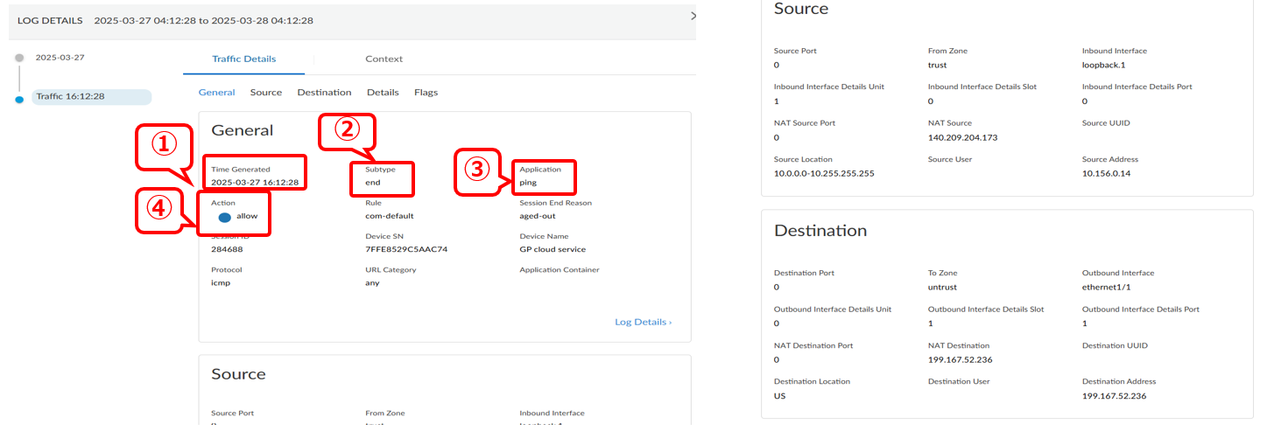The image size is (1267, 431).
Task: Select the Traffic 16:12:28 timeline entry
Action: 91,97
